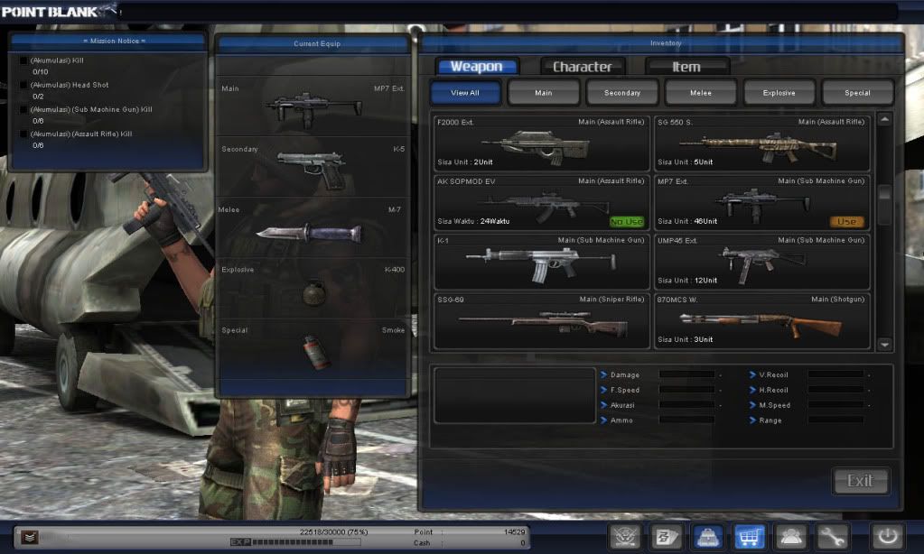This screenshot has width=924, height=554.
Task: Open the community friends icon
Action: pos(790,536)
